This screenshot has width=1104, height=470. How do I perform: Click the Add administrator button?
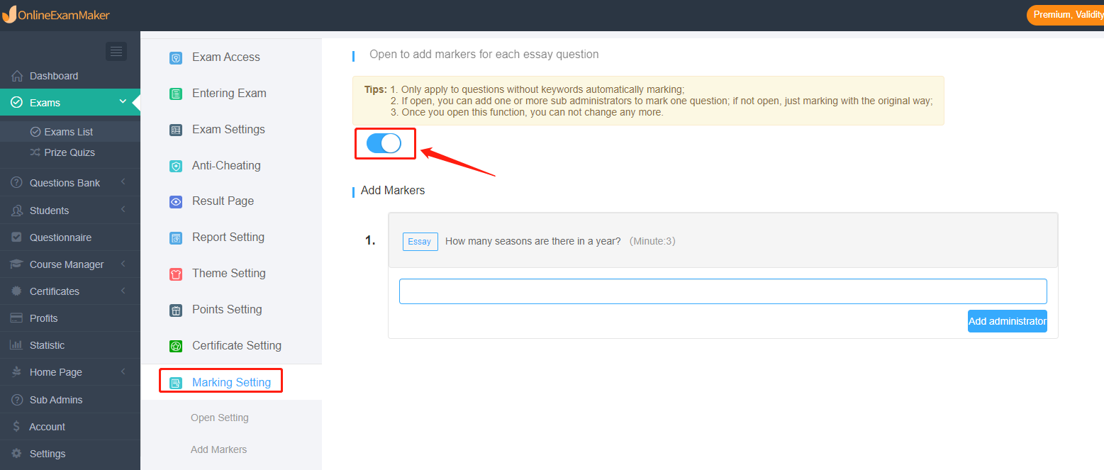(x=1008, y=321)
